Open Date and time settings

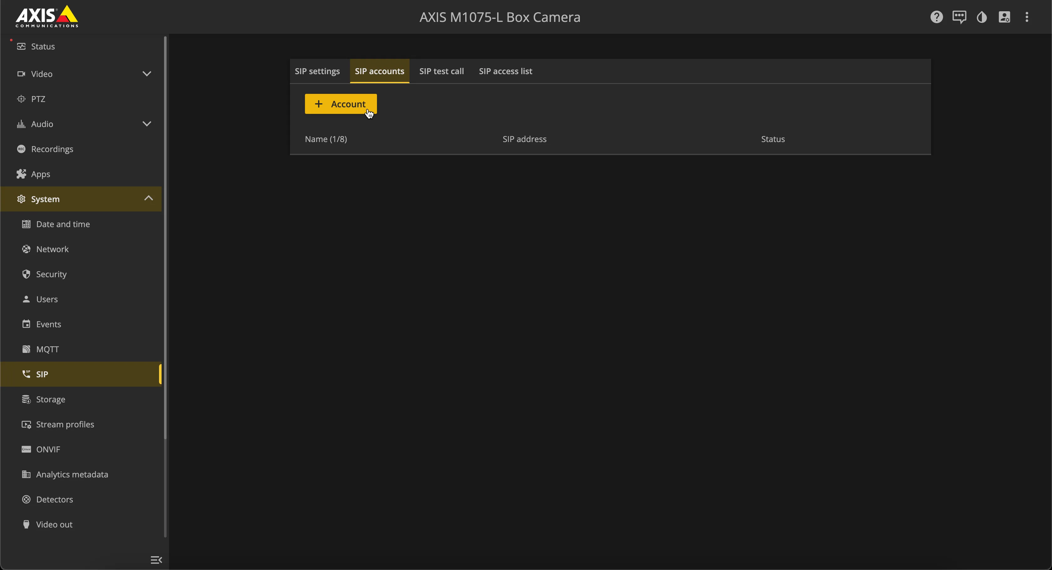81,224
